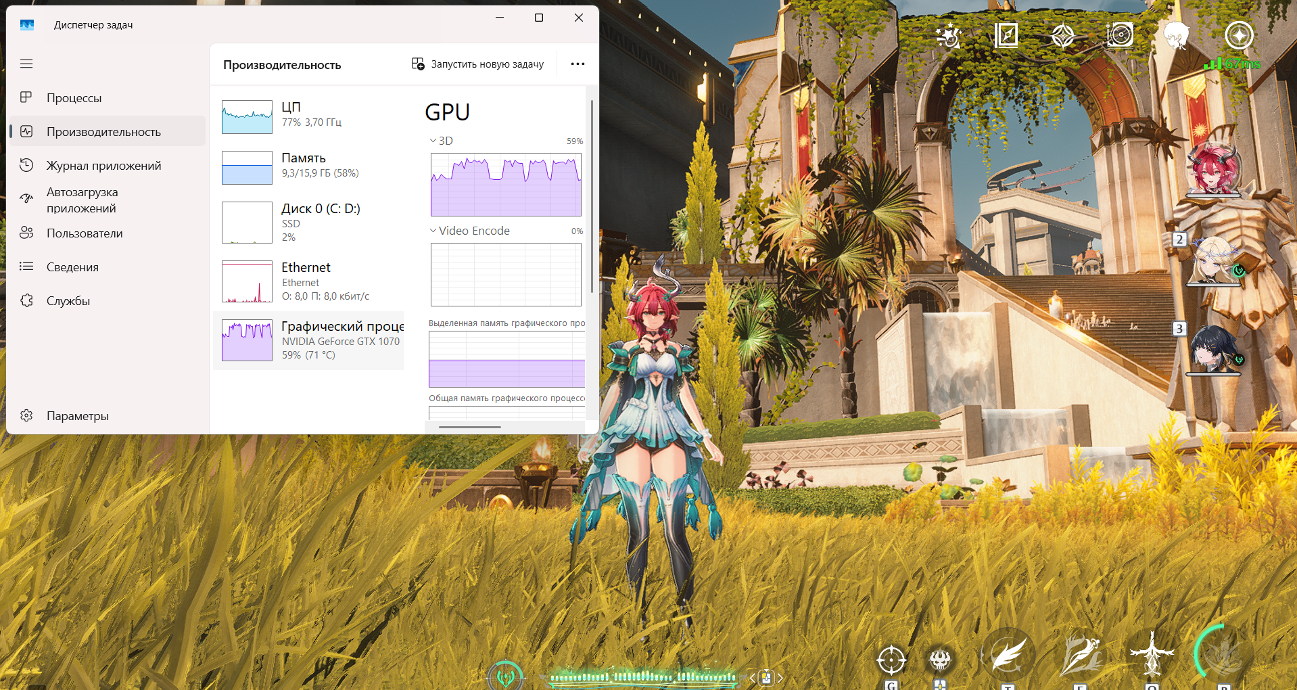This screenshot has width=1297, height=690.
Task: Switch to party member 2 blonde portrait
Action: point(1215,260)
